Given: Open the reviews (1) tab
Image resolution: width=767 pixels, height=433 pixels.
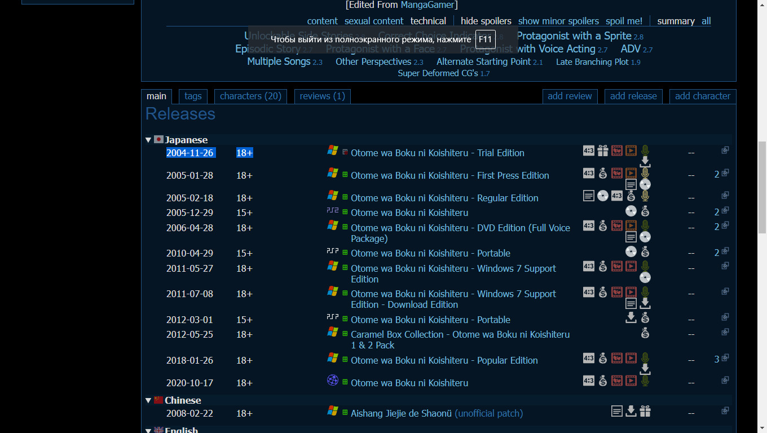Looking at the screenshot, I should [x=322, y=96].
